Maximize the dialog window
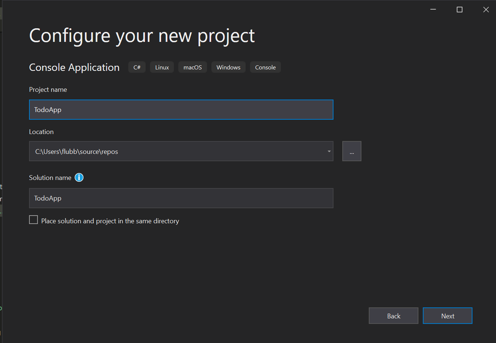 pos(459,9)
